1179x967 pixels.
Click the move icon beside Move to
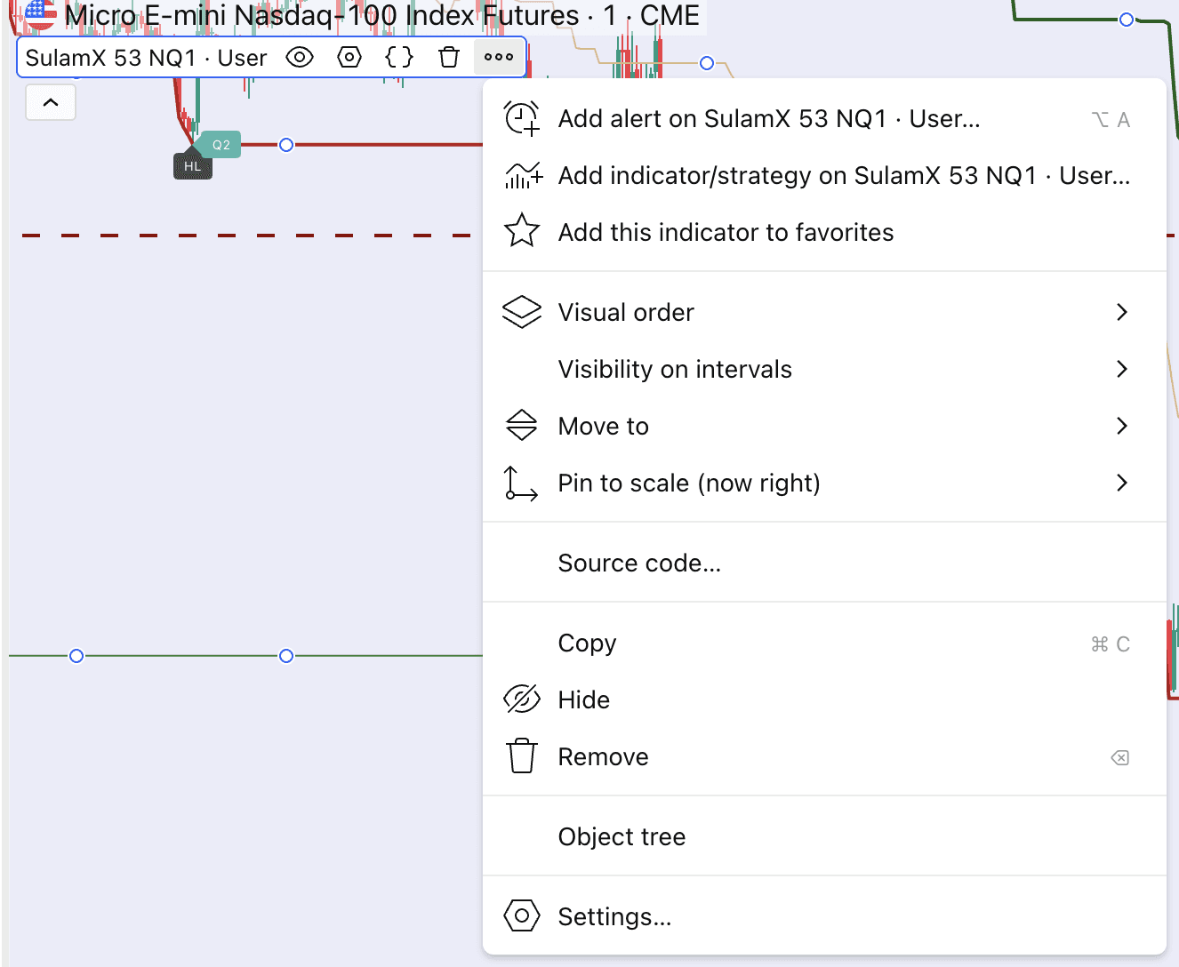tap(522, 426)
